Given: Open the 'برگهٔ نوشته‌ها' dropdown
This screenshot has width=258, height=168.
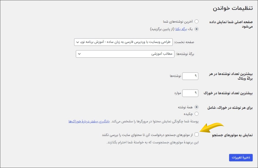Looking at the screenshot, I should tap(125, 54).
